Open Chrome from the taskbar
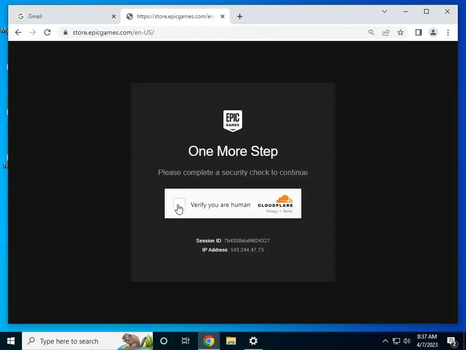 click(x=208, y=341)
